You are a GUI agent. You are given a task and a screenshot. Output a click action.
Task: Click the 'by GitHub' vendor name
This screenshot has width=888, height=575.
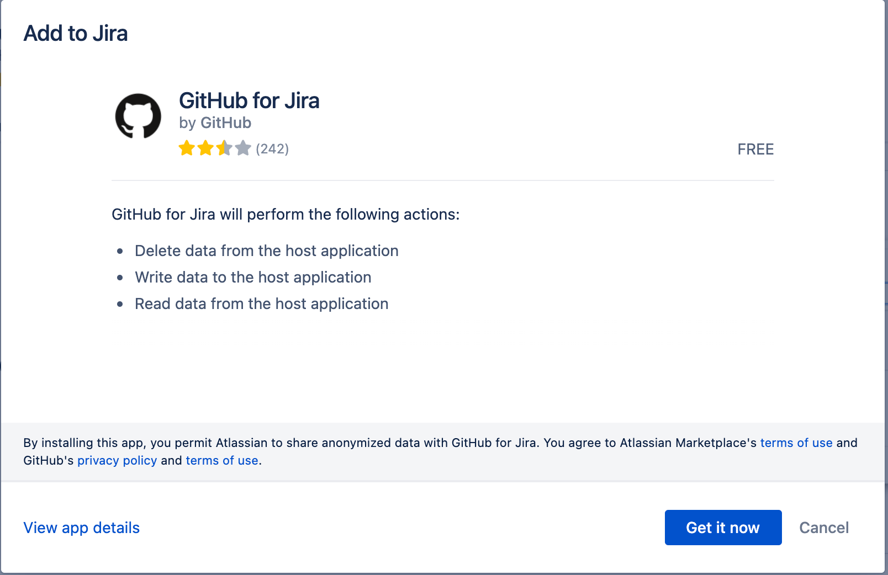click(x=215, y=123)
